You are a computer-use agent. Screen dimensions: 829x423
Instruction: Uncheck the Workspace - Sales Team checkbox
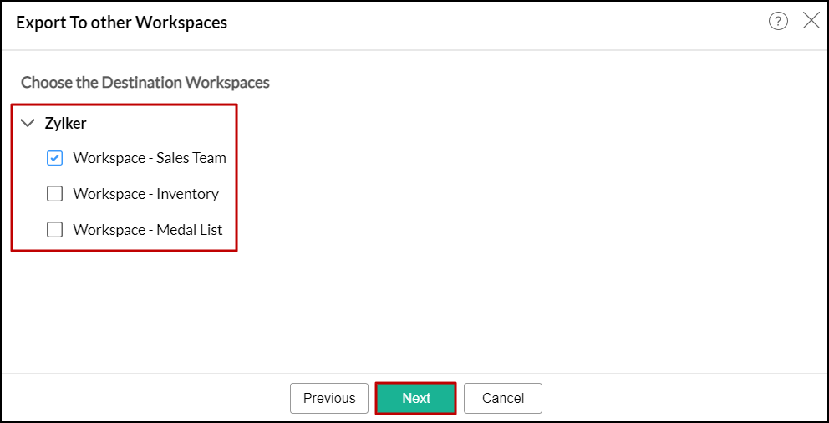[x=55, y=158]
